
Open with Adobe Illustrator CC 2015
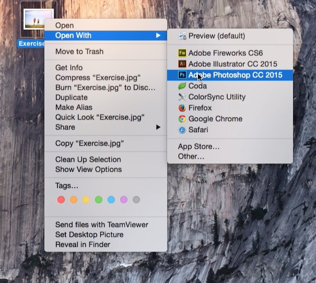click(230, 64)
